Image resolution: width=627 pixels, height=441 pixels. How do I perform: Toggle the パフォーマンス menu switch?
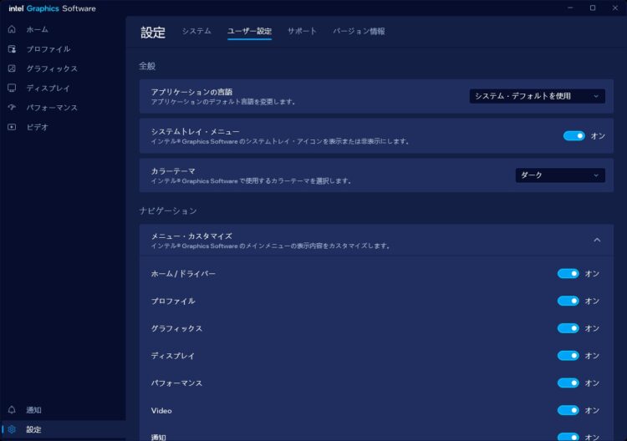pyautogui.click(x=568, y=383)
